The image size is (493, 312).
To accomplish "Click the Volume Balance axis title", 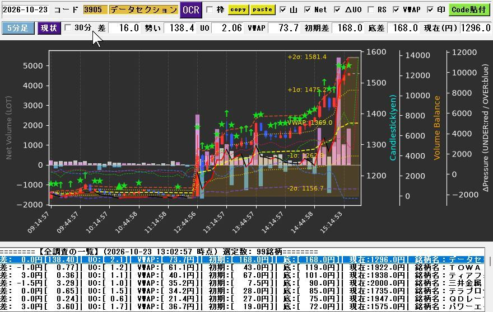I will pyautogui.click(x=437, y=127).
